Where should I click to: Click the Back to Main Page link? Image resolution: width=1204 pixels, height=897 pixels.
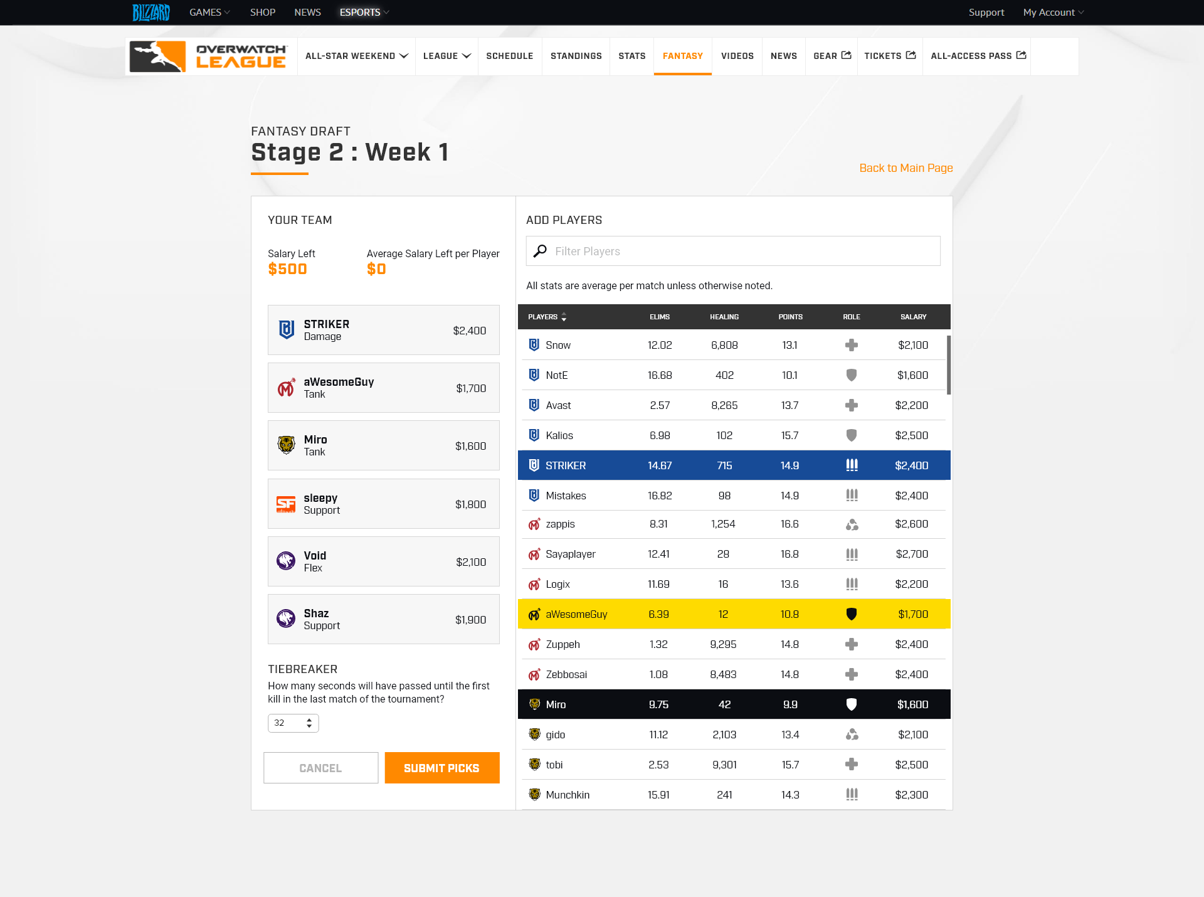906,168
